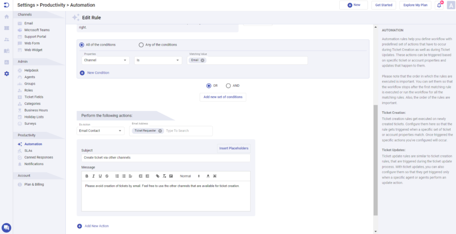Screen dimensions: 456x234
Task: Open Plan & Billing page
Action: tap(34, 184)
